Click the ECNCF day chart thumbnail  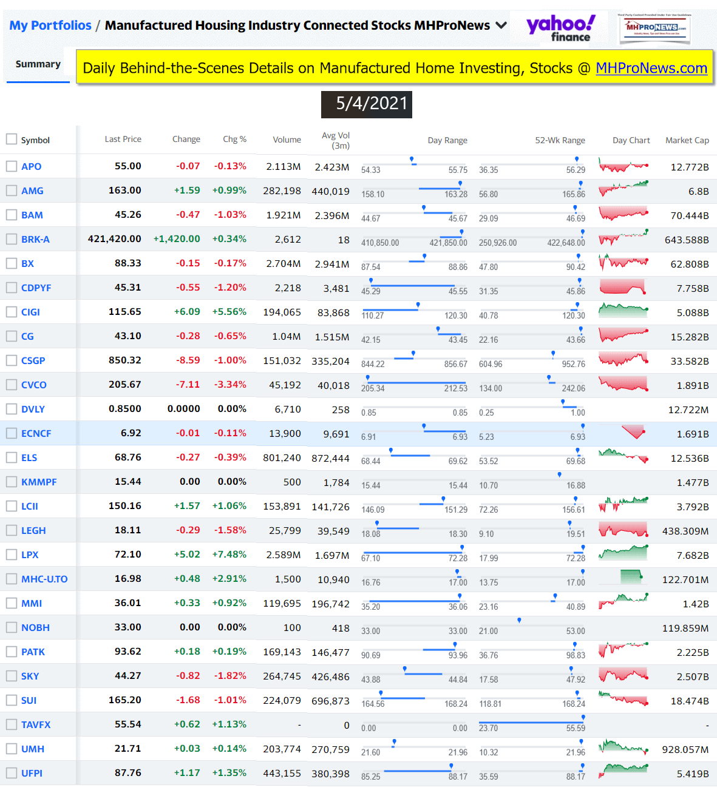click(x=633, y=432)
